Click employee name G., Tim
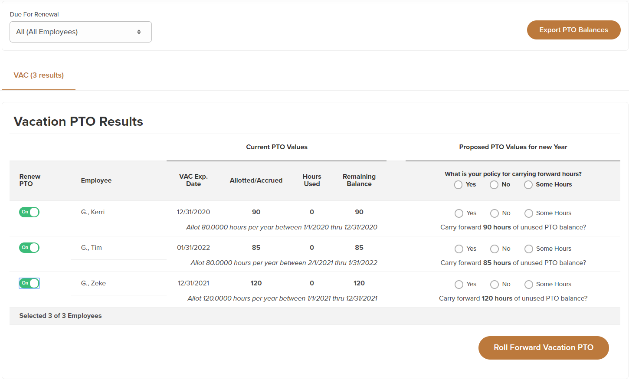 pos(92,248)
